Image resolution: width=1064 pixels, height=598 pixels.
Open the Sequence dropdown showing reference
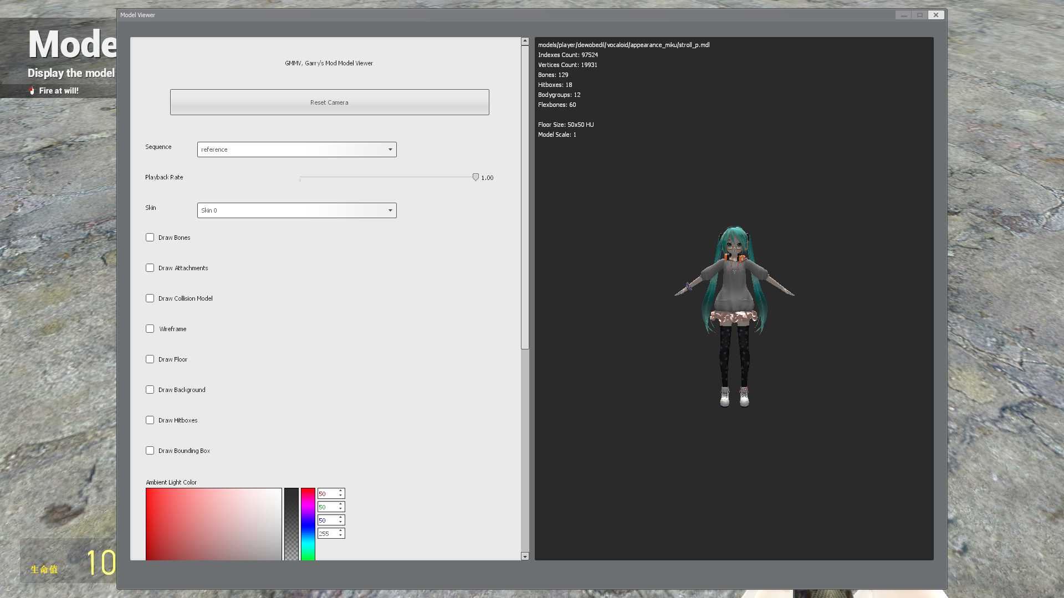click(296, 149)
